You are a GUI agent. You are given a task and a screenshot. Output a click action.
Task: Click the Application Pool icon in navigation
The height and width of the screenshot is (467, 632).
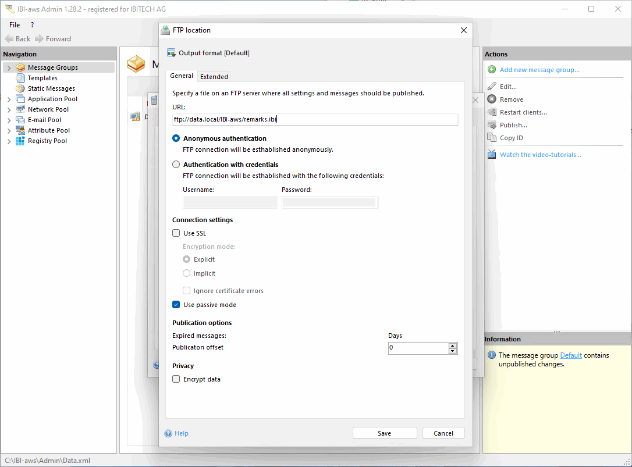coord(20,99)
